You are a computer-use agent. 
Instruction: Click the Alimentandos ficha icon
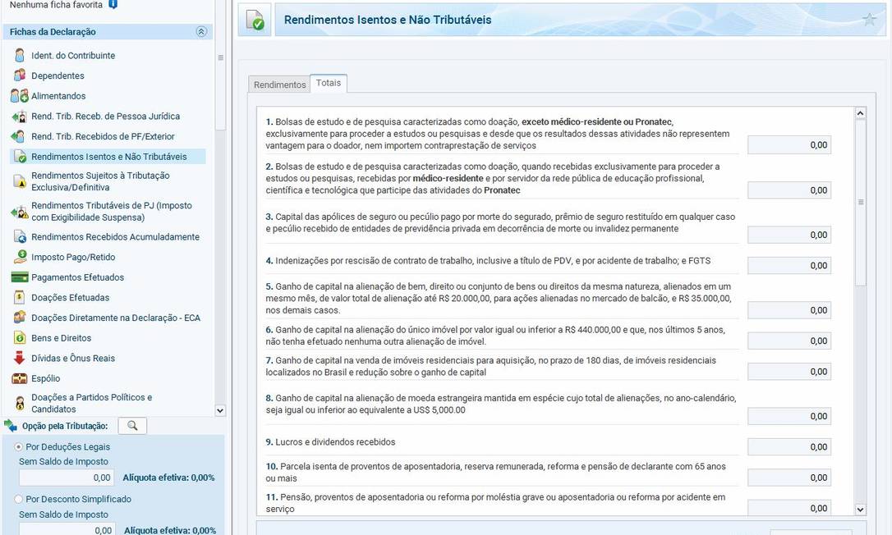[18, 95]
